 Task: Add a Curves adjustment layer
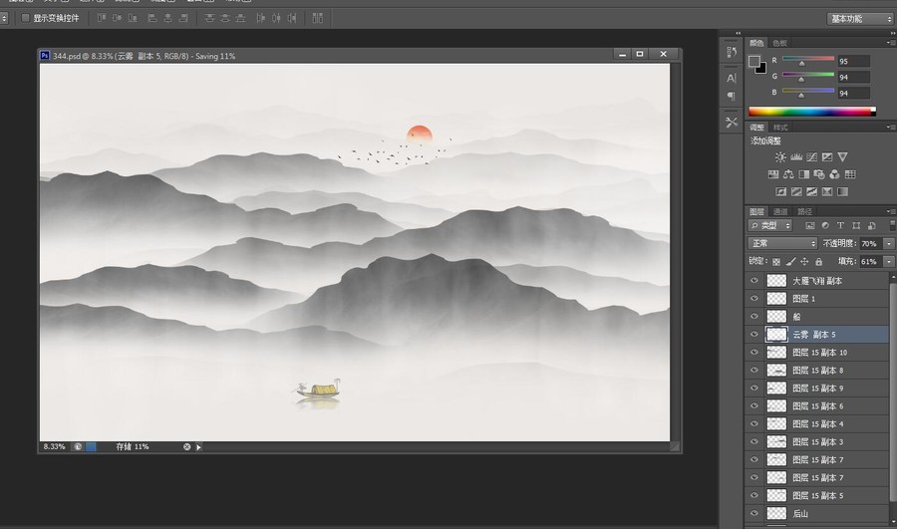coord(811,156)
